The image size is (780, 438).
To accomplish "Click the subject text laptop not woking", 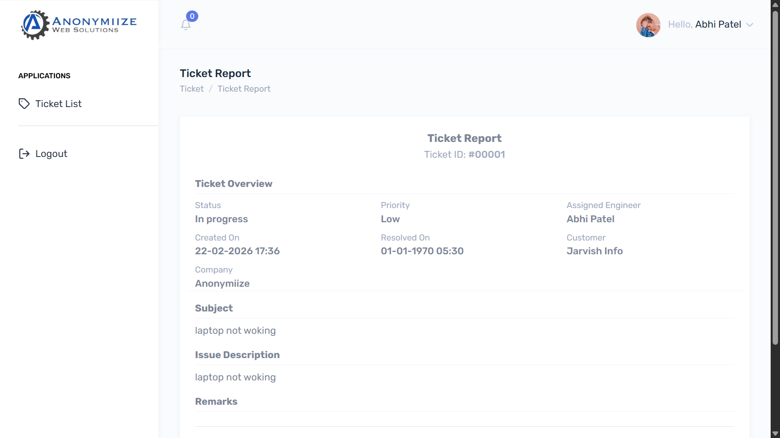I will 235,331.
